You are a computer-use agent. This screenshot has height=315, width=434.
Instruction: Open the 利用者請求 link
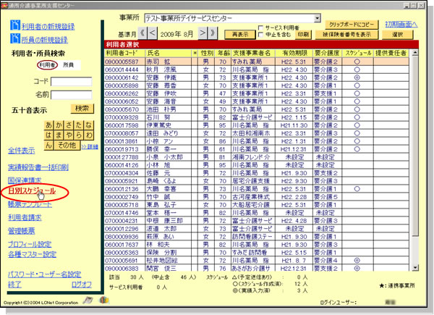pyautogui.click(x=25, y=217)
